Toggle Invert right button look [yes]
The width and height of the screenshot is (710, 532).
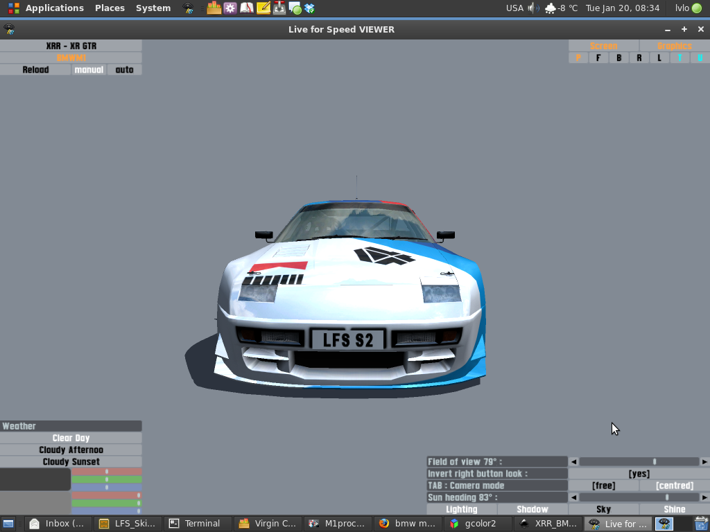coord(639,474)
